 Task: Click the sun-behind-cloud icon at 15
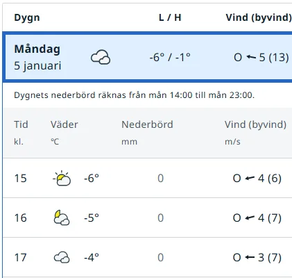point(62,178)
